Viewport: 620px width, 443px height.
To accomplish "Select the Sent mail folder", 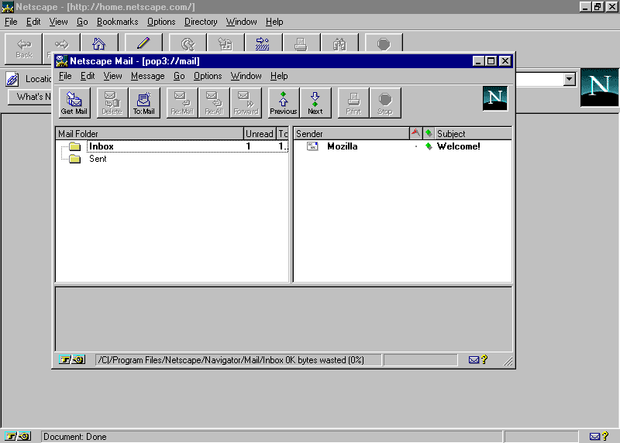I will pyautogui.click(x=98, y=159).
